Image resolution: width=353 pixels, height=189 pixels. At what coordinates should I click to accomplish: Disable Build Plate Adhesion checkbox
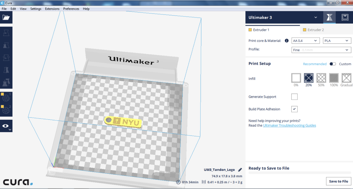(295, 109)
